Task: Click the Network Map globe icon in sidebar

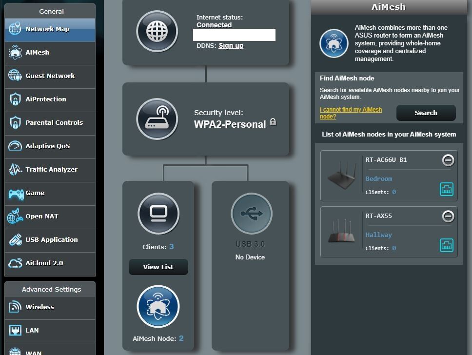Action: [x=15, y=28]
